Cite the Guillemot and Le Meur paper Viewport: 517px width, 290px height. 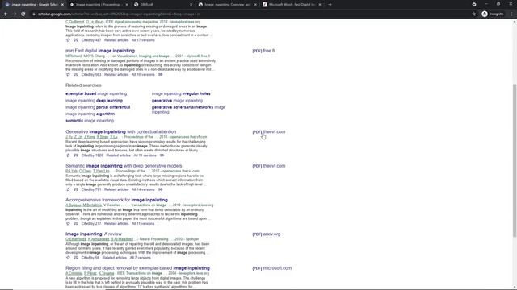pyautogui.click(x=76, y=40)
